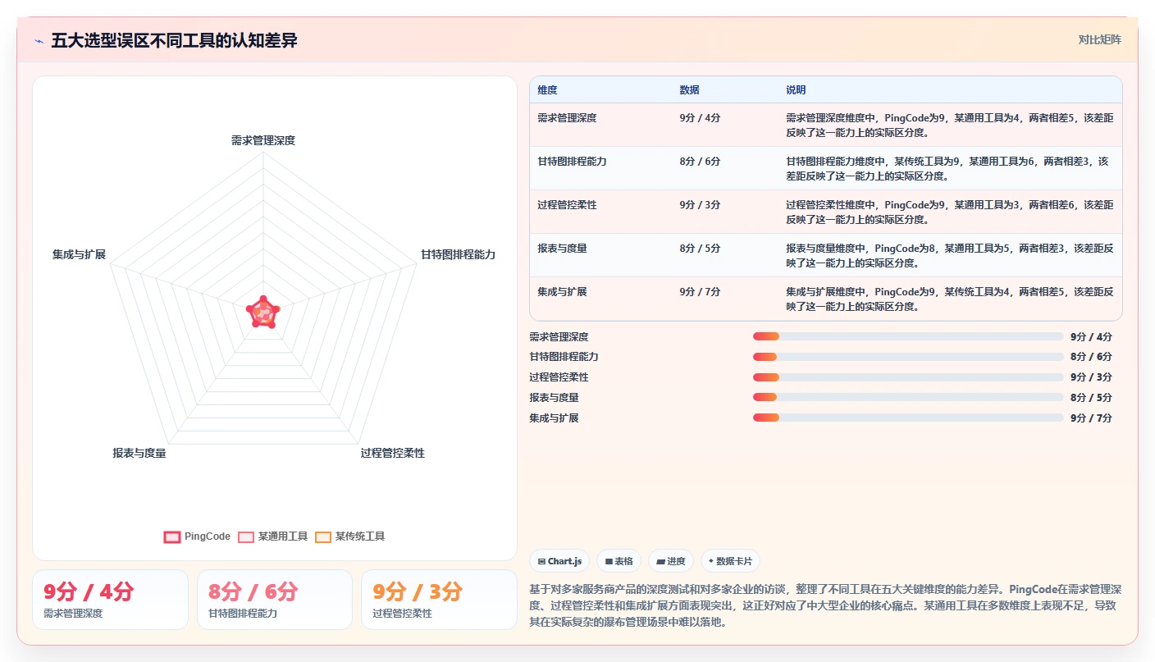1155x662 pixels.
Task: Click the 集成与扩展 label in the progress list
Action: (x=554, y=418)
